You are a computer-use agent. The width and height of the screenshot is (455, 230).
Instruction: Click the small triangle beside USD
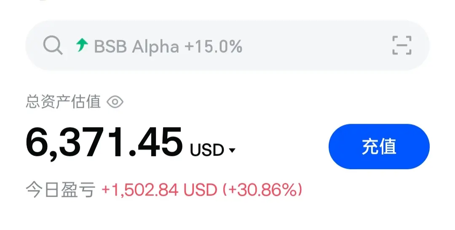pyautogui.click(x=232, y=150)
